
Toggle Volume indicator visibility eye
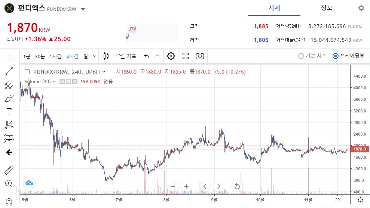point(62,81)
